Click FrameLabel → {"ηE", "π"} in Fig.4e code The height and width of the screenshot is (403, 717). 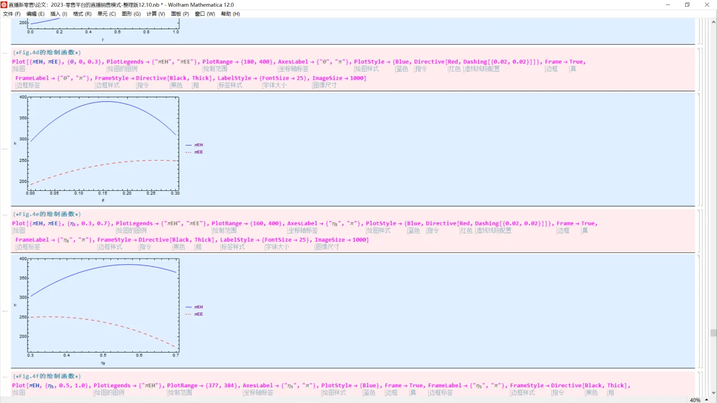54,240
